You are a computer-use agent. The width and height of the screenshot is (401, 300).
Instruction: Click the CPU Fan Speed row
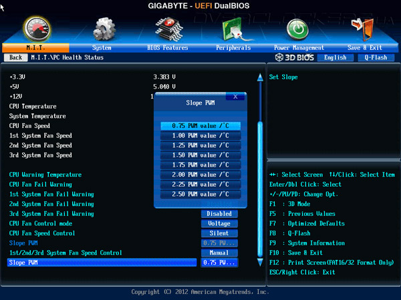[x=29, y=126]
